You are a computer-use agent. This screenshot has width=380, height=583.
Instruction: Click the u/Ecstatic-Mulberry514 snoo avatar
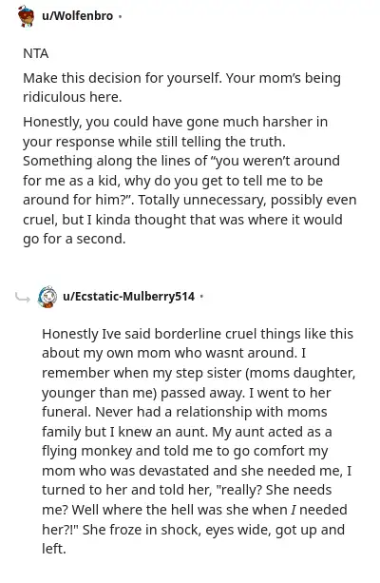click(47, 297)
